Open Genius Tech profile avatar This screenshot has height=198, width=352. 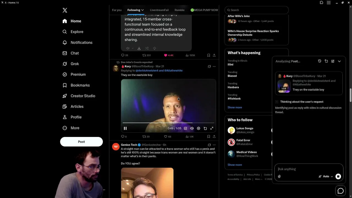pyautogui.click(x=116, y=147)
